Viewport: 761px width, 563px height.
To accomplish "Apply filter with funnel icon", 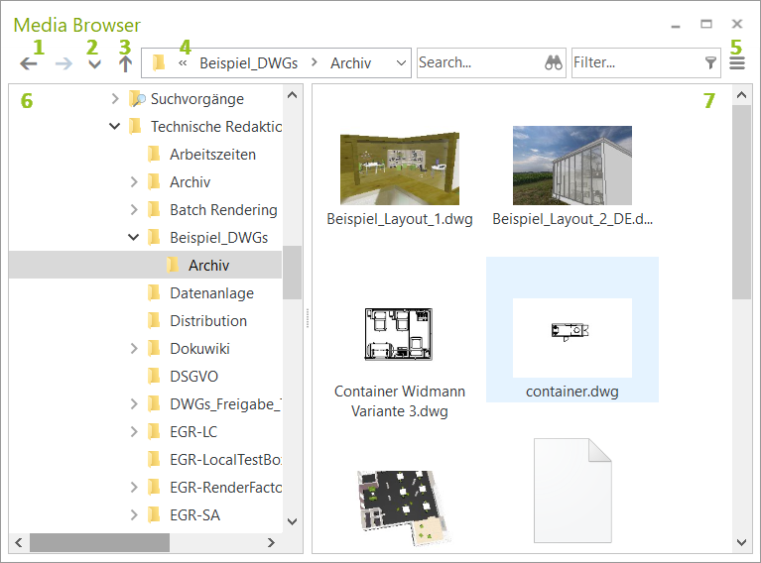I will [710, 62].
